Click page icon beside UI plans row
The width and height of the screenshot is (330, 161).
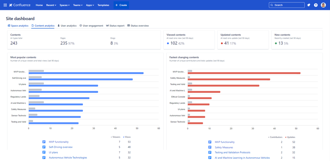[x=44, y=152]
